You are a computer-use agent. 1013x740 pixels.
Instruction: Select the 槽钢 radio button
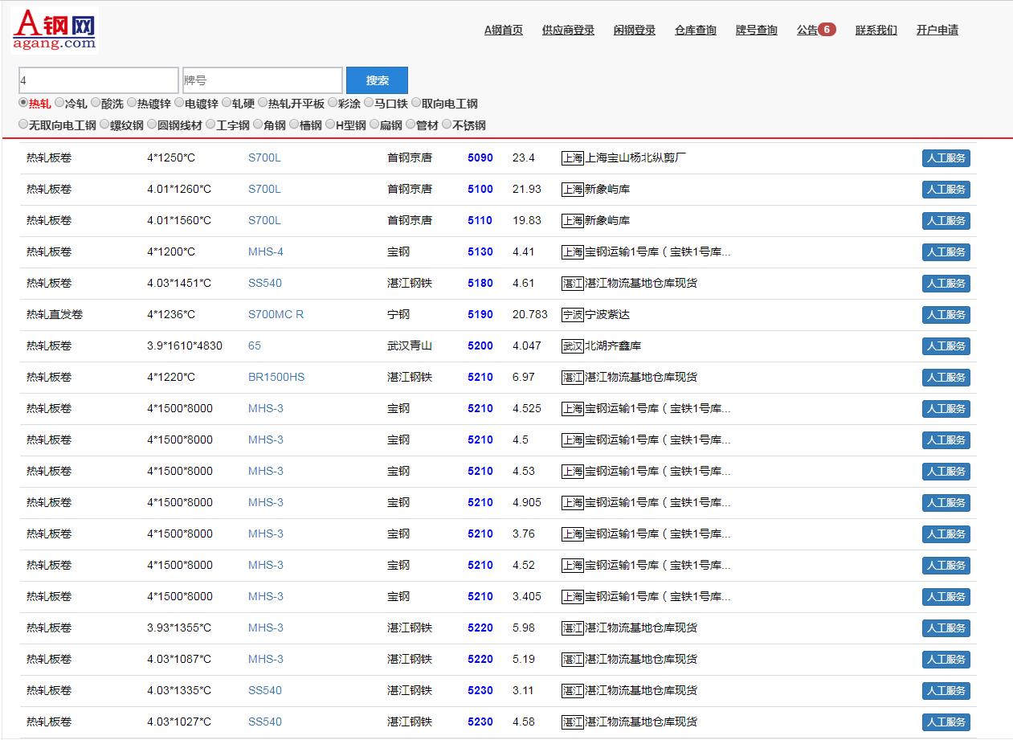coord(294,125)
